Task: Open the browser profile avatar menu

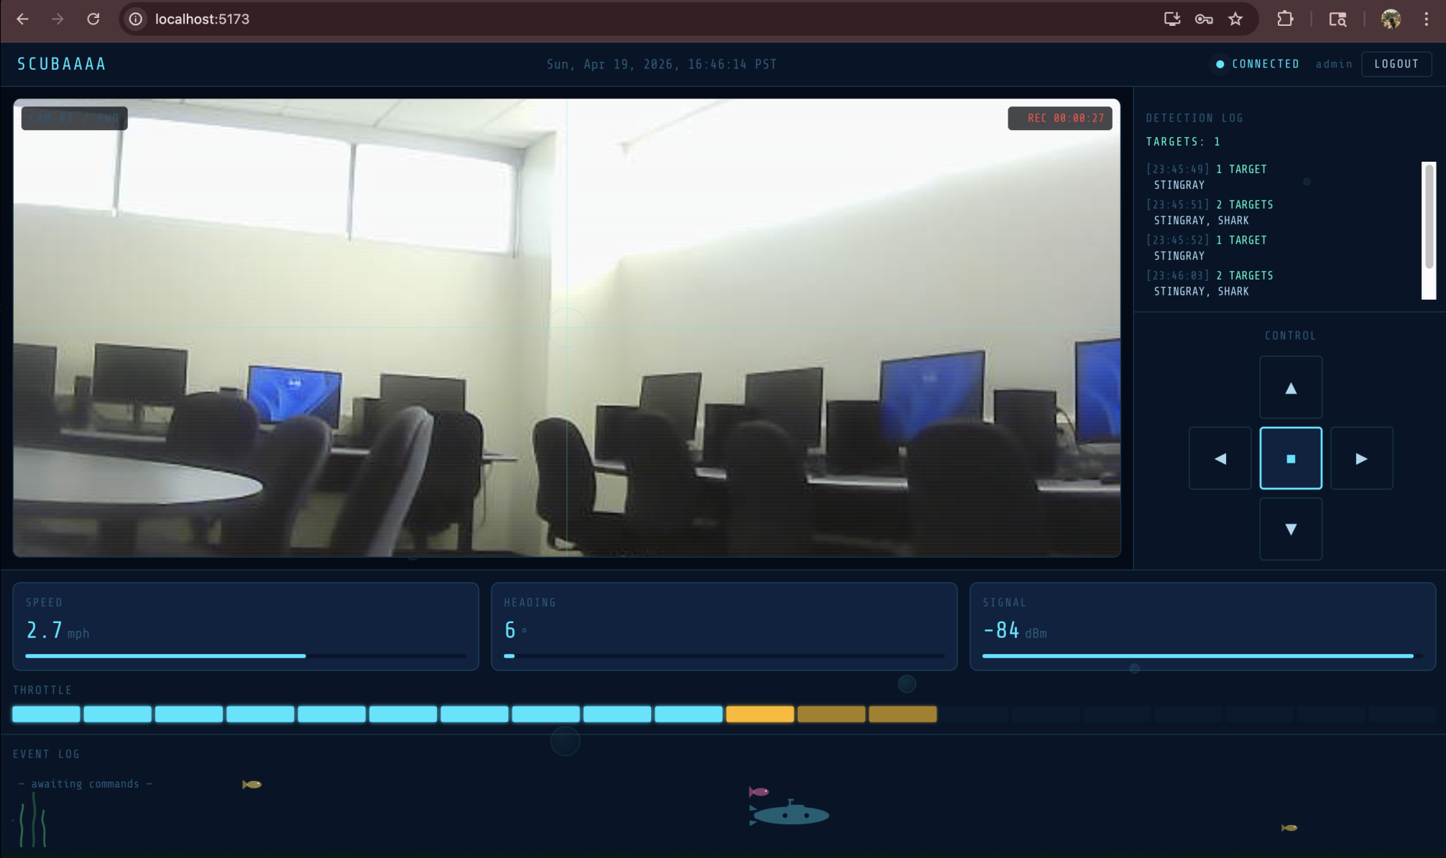Action: click(x=1390, y=19)
